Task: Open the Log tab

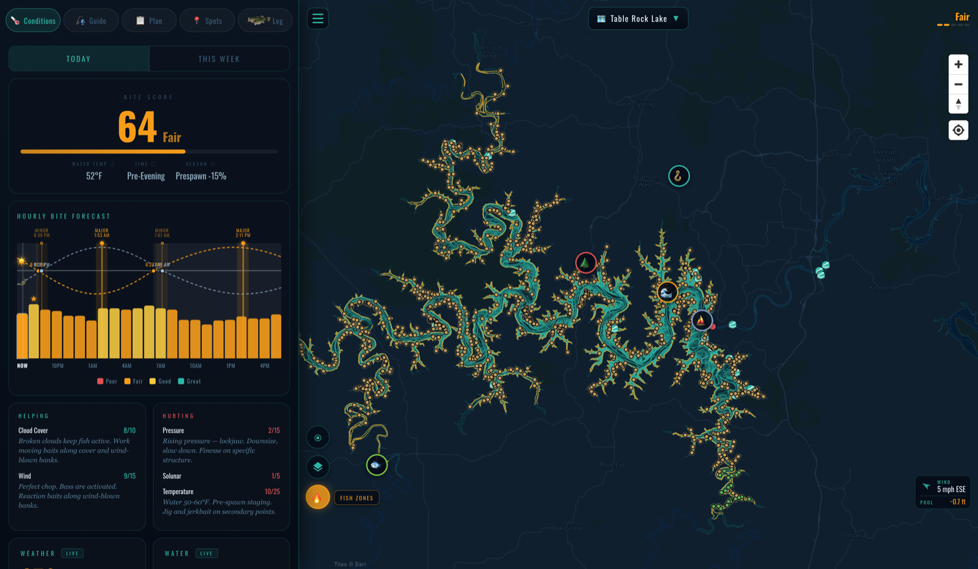Action: click(265, 21)
